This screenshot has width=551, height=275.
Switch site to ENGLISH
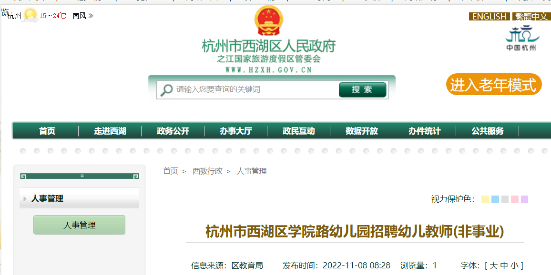click(489, 17)
